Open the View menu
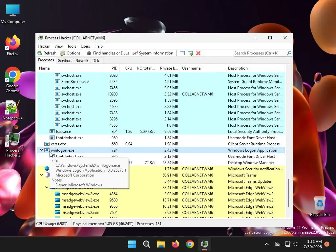Viewport: 336px width, 252px height. 58,46
